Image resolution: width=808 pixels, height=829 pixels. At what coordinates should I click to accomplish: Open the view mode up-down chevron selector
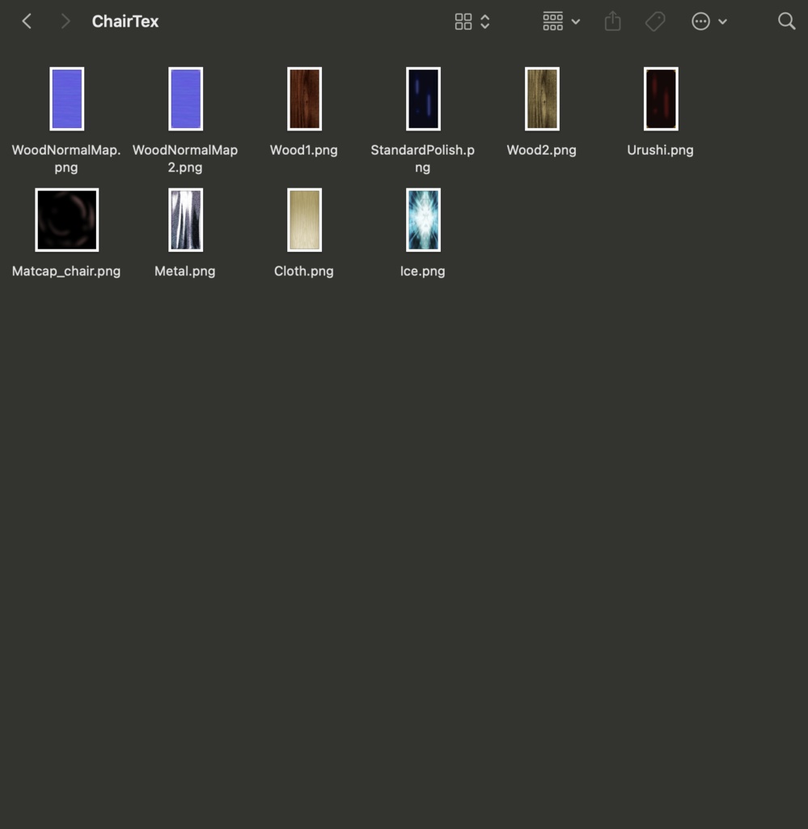(x=484, y=21)
